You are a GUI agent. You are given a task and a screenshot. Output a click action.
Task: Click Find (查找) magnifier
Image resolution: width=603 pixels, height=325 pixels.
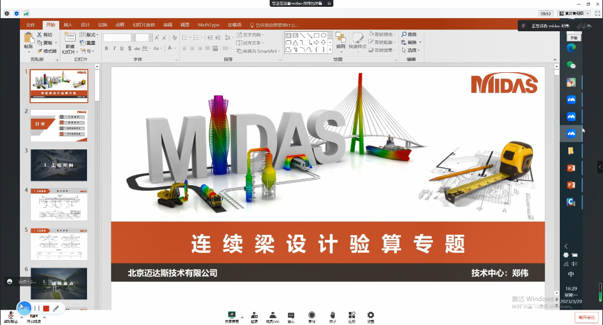[409, 34]
